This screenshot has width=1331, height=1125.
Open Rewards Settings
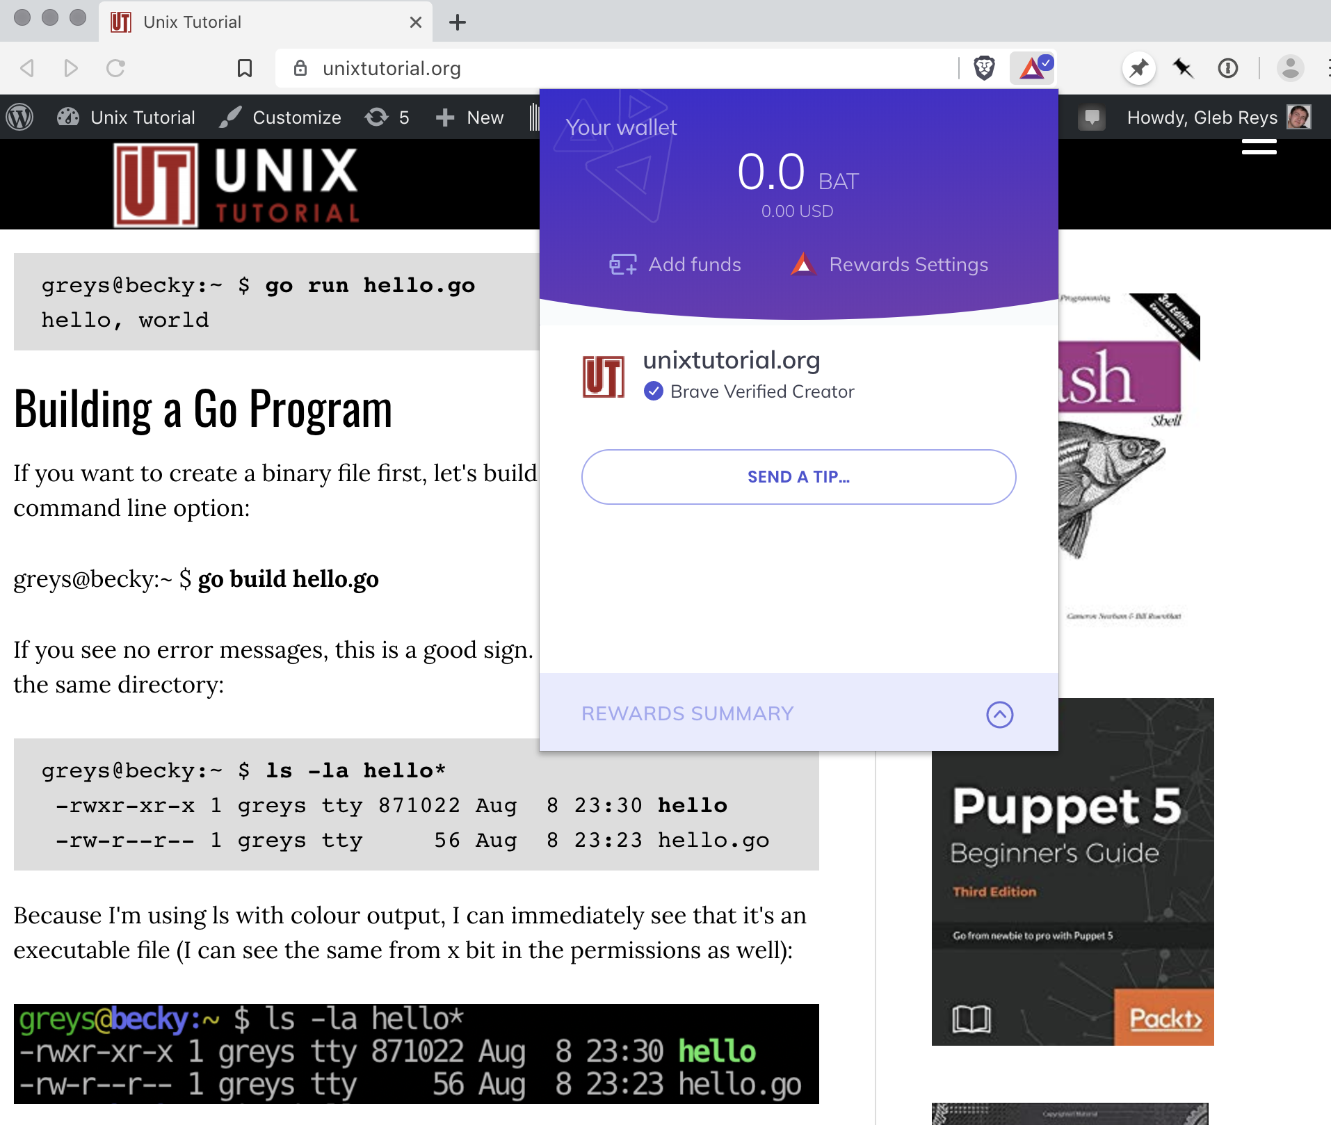click(x=889, y=264)
